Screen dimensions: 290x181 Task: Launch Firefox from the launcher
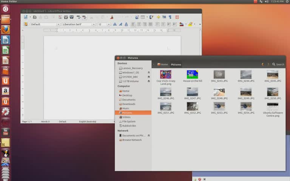click(x=5, y=29)
